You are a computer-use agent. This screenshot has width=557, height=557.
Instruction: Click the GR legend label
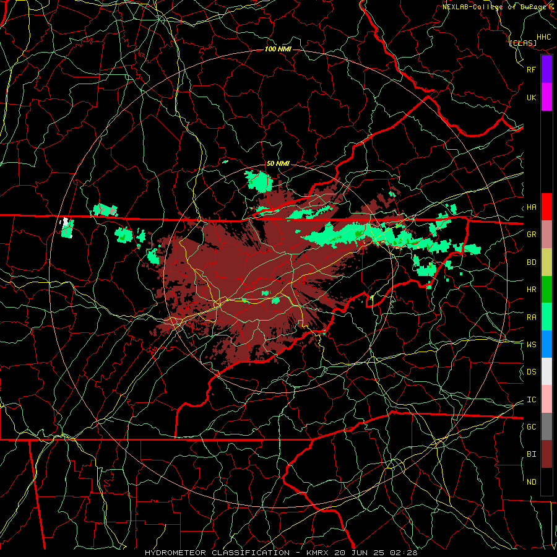(x=532, y=235)
